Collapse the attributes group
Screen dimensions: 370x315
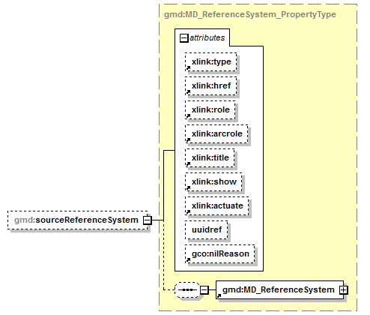(184, 38)
